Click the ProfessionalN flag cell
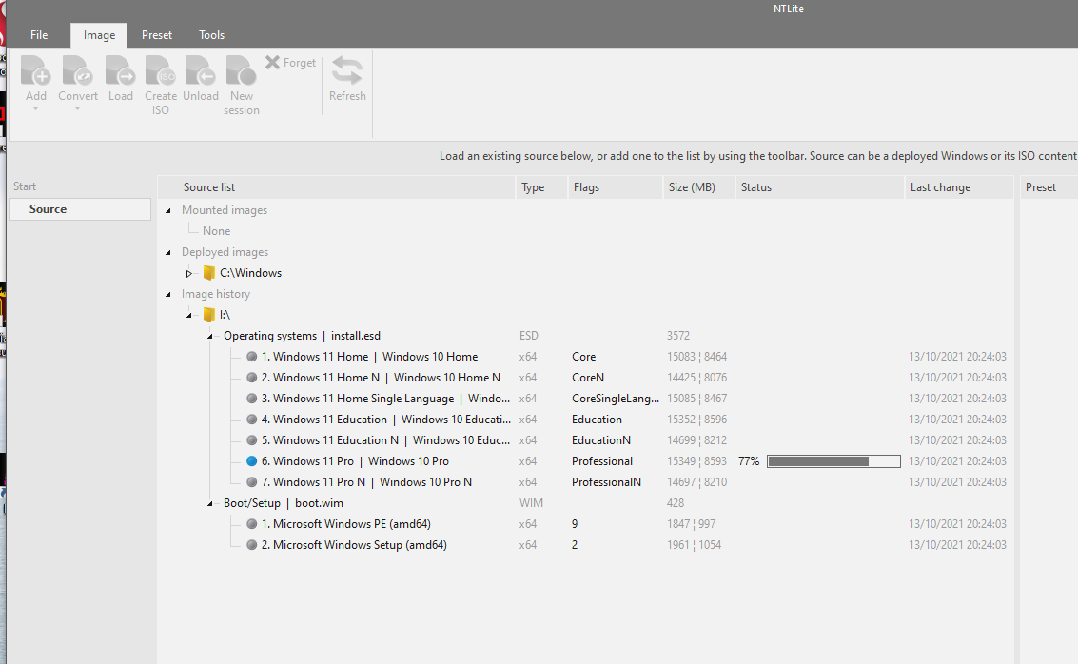Screen dimensions: 1078x664 pyautogui.click(x=606, y=482)
